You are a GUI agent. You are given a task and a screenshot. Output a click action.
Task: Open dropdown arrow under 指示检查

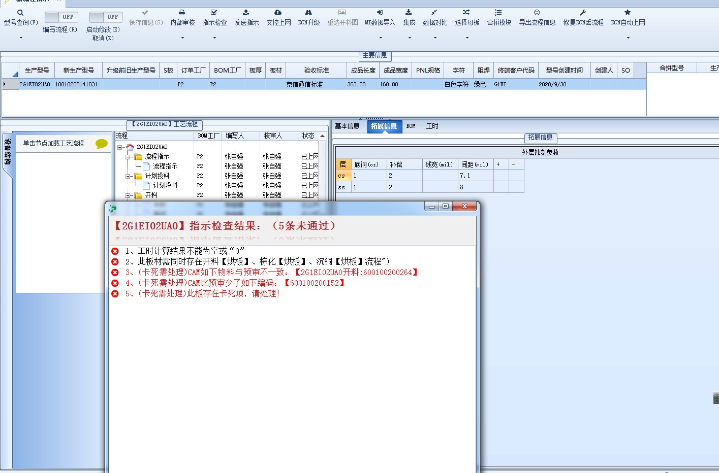[x=214, y=38]
